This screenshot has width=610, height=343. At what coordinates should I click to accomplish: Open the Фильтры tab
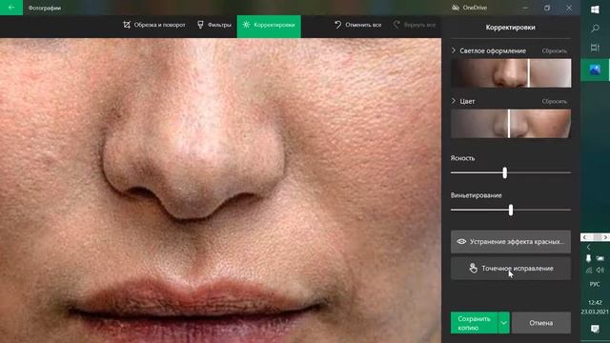213,25
